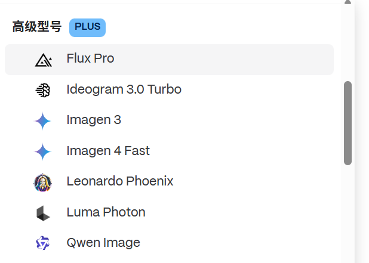Click the Ideogram brain-shaped icon
The image size is (369, 263).
(43, 90)
